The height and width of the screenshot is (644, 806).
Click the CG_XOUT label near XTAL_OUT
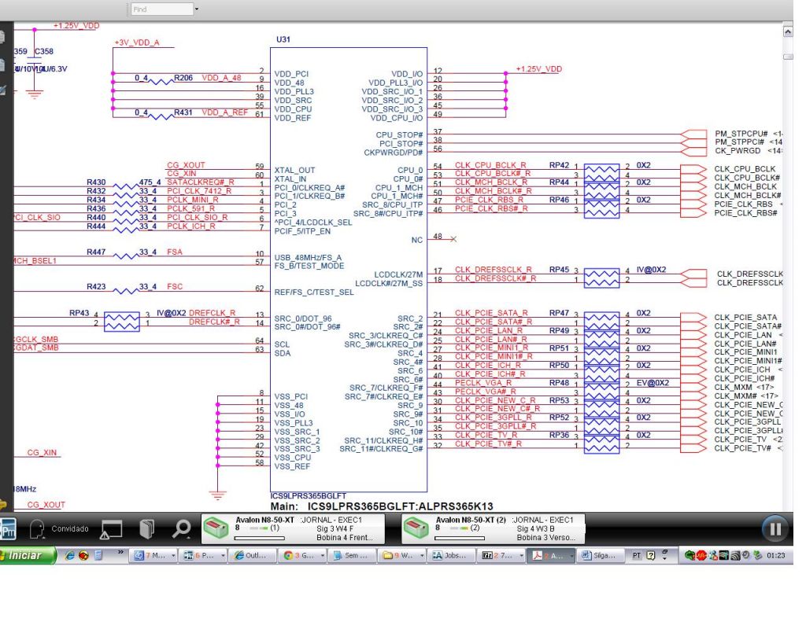186,165
